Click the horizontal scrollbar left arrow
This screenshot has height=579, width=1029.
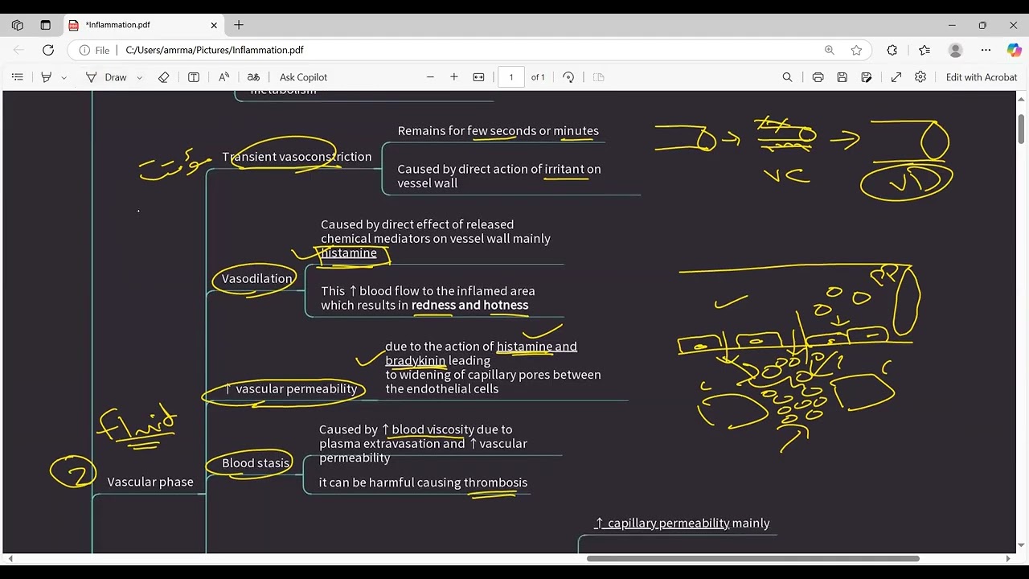tap(10, 558)
